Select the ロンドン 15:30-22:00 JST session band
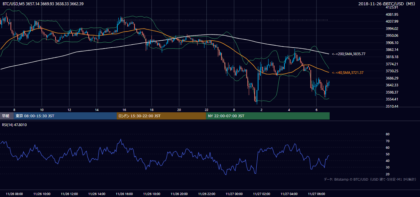This screenshot has width=420, height=197. 161,116
